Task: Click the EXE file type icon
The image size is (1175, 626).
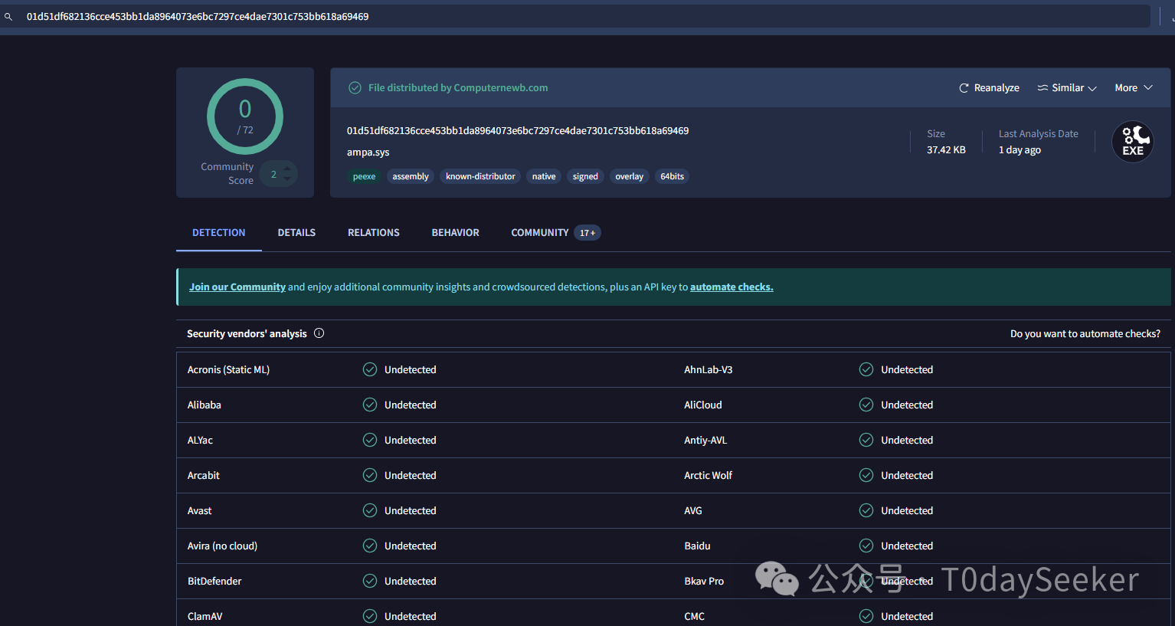Action: [x=1133, y=142]
